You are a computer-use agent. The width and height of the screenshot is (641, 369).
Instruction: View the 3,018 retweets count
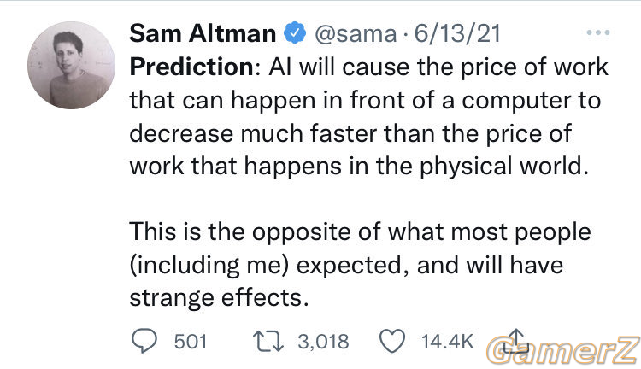323,342
